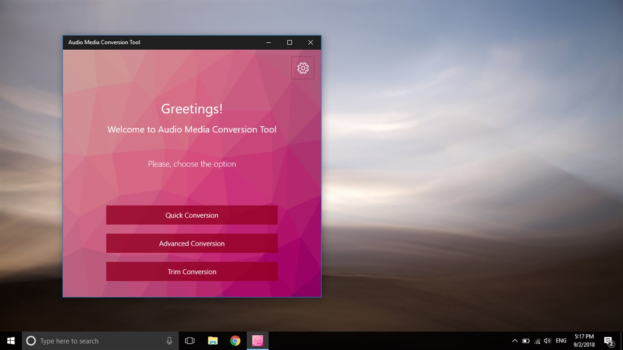Open Advanced Conversion options
This screenshot has height=350, width=623.
(191, 243)
